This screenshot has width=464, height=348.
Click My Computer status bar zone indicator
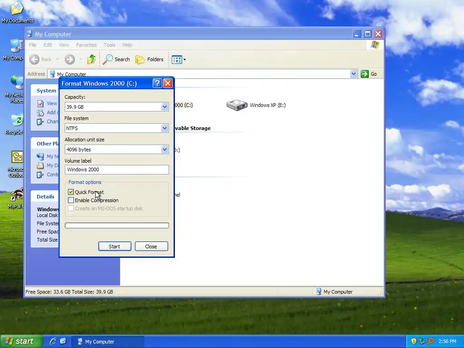pyautogui.click(x=334, y=292)
